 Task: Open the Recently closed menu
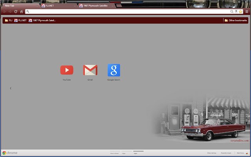226,153
